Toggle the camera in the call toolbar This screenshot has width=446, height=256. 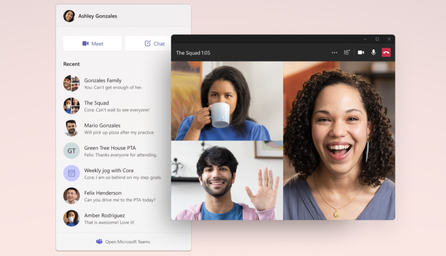(361, 53)
